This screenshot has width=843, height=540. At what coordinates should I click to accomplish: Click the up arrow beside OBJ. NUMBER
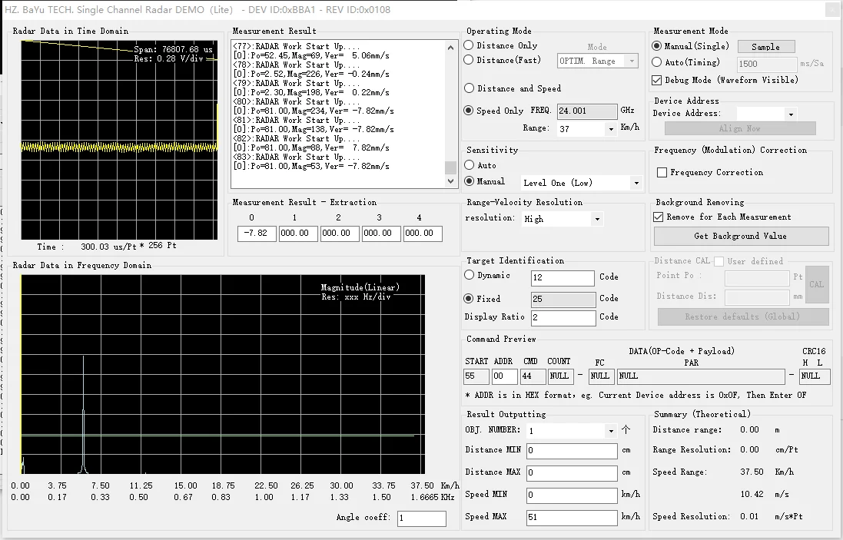[626, 430]
